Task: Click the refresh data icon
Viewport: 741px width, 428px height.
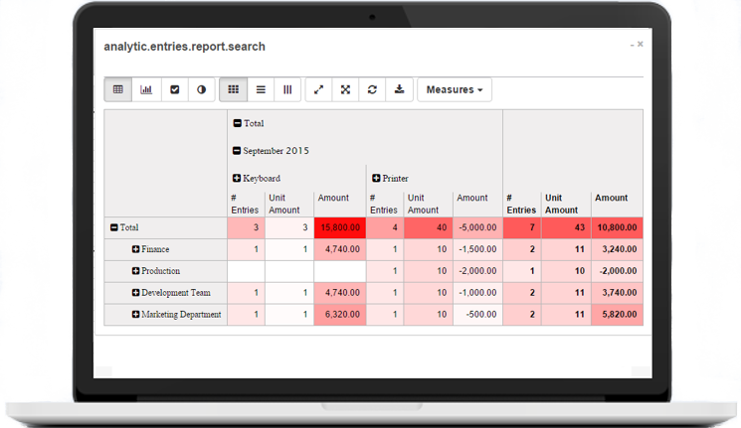Action: (x=372, y=89)
